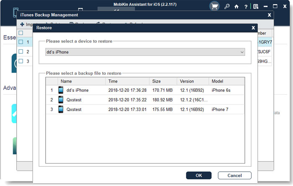Sort backups by Name column header

coord(82,81)
